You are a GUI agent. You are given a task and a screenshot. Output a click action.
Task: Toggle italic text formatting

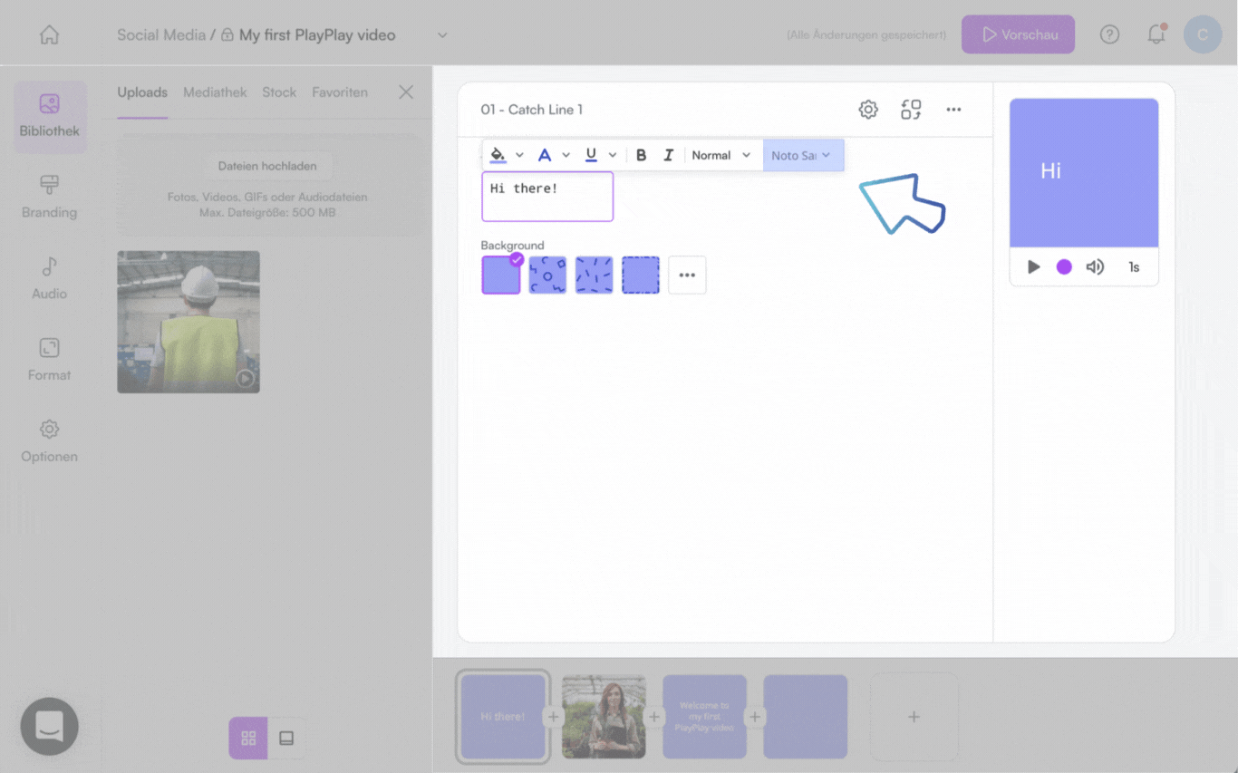point(668,155)
